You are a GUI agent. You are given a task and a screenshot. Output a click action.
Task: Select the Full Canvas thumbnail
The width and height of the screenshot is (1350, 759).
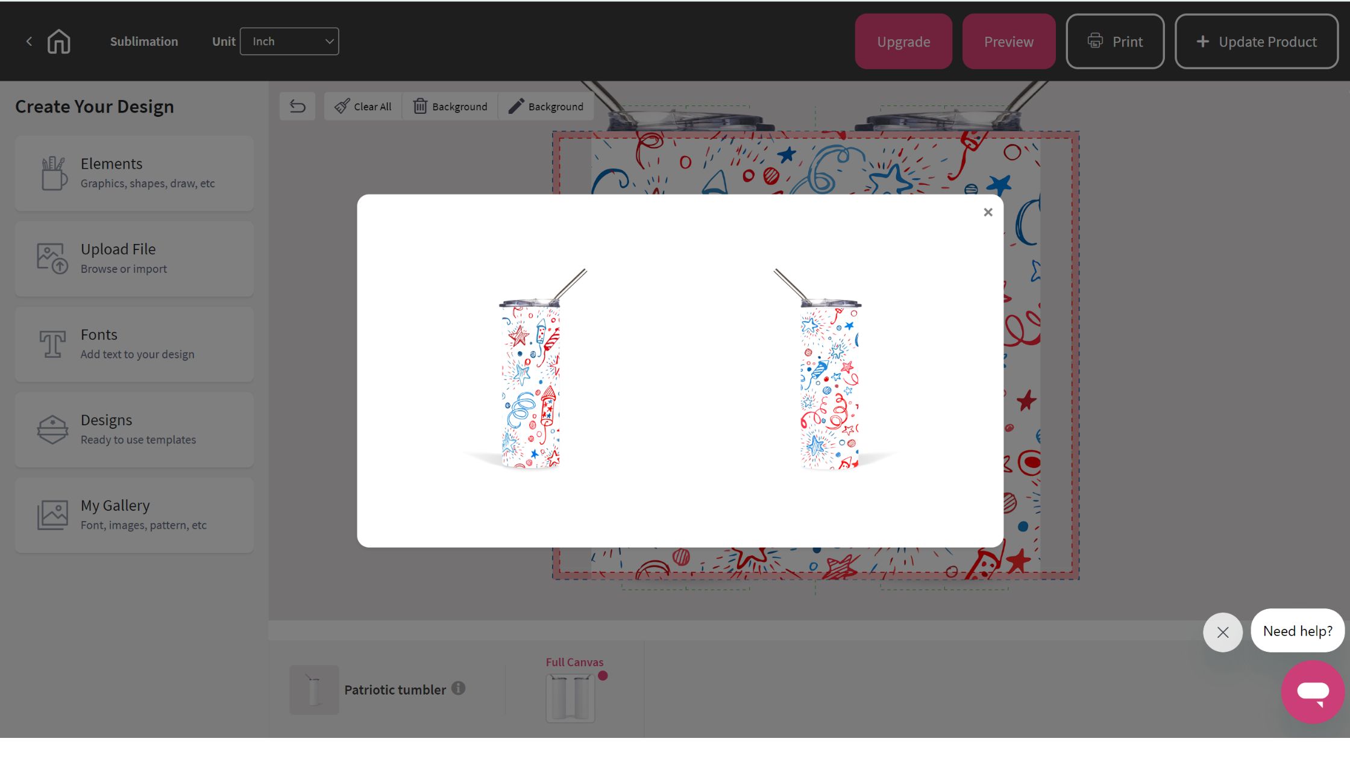[x=571, y=698]
